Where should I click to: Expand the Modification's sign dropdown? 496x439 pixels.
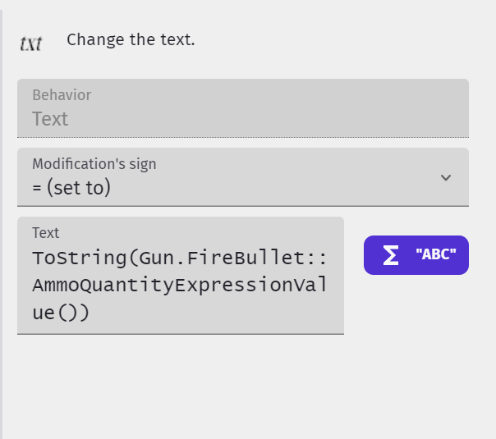[242, 177]
